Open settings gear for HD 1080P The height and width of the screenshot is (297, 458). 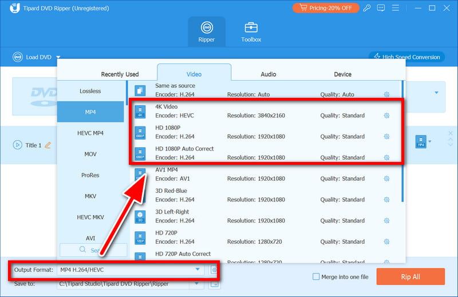tap(386, 136)
